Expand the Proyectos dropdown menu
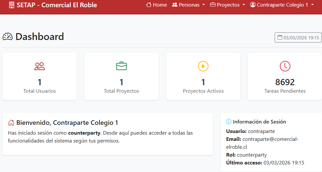Image resolution: width=322 pixels, height=172 pixels. coord(227,5)
